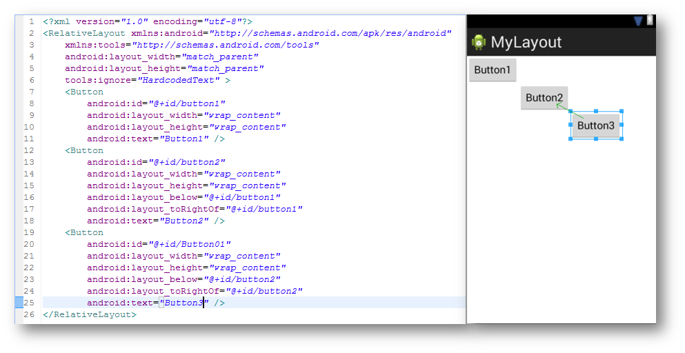Click the line 25 breakpoint marker in gutter

(x=19, y=302)
